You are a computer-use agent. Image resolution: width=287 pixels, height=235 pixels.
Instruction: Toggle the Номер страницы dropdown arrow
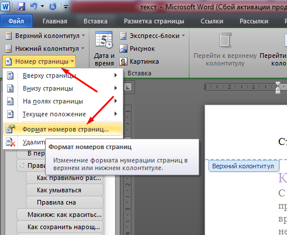pos(72,61)
